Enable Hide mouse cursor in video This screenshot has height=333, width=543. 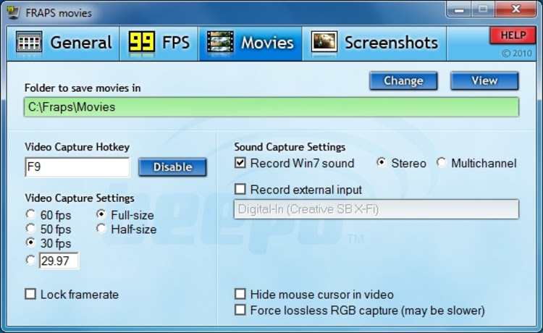[x=240, y=294]
